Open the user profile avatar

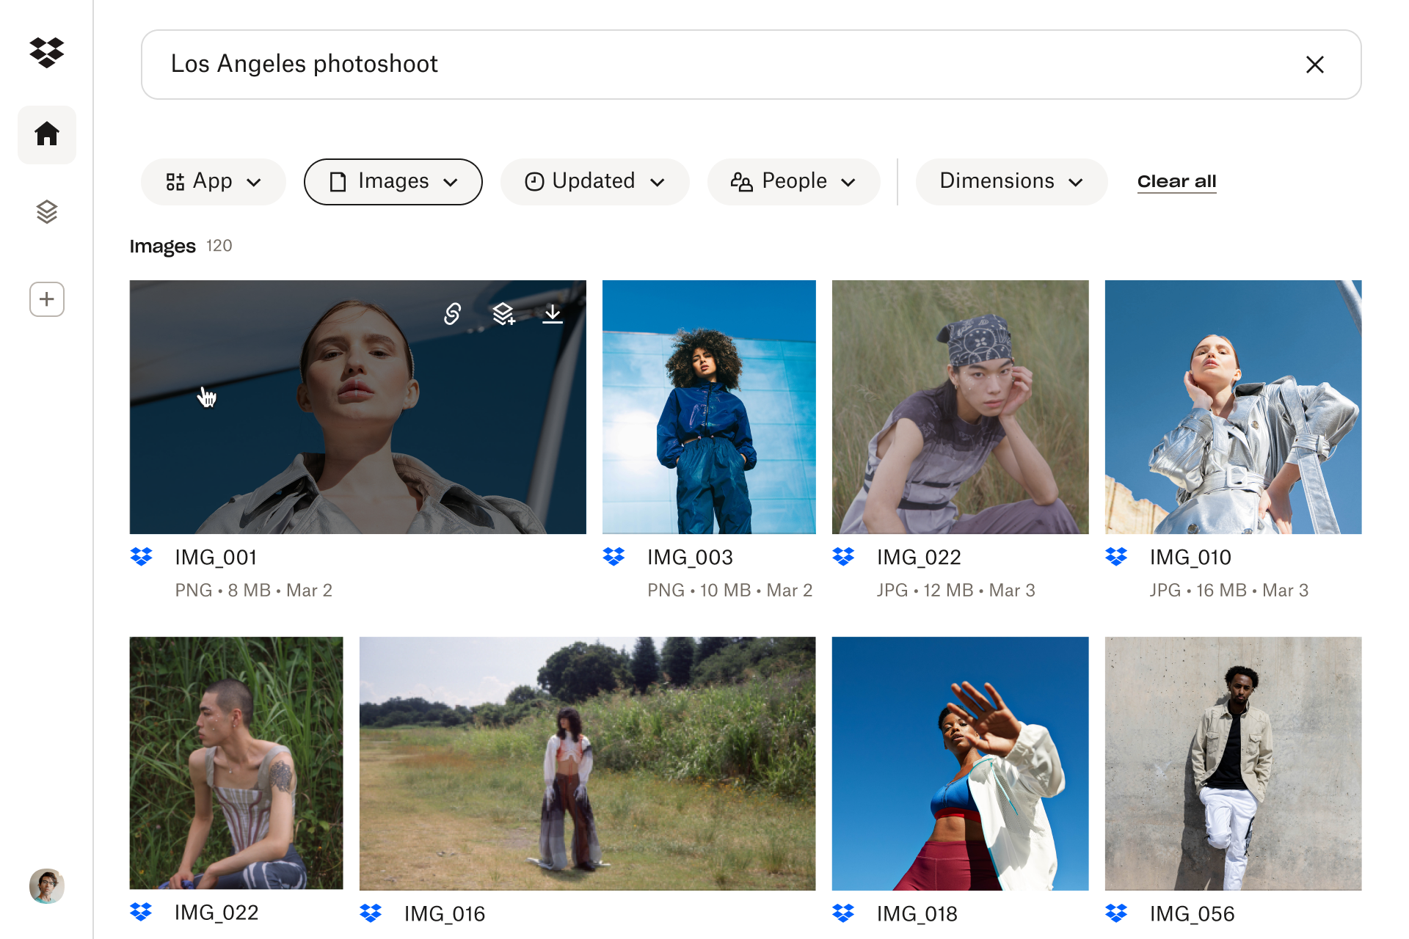pos(47,886)
